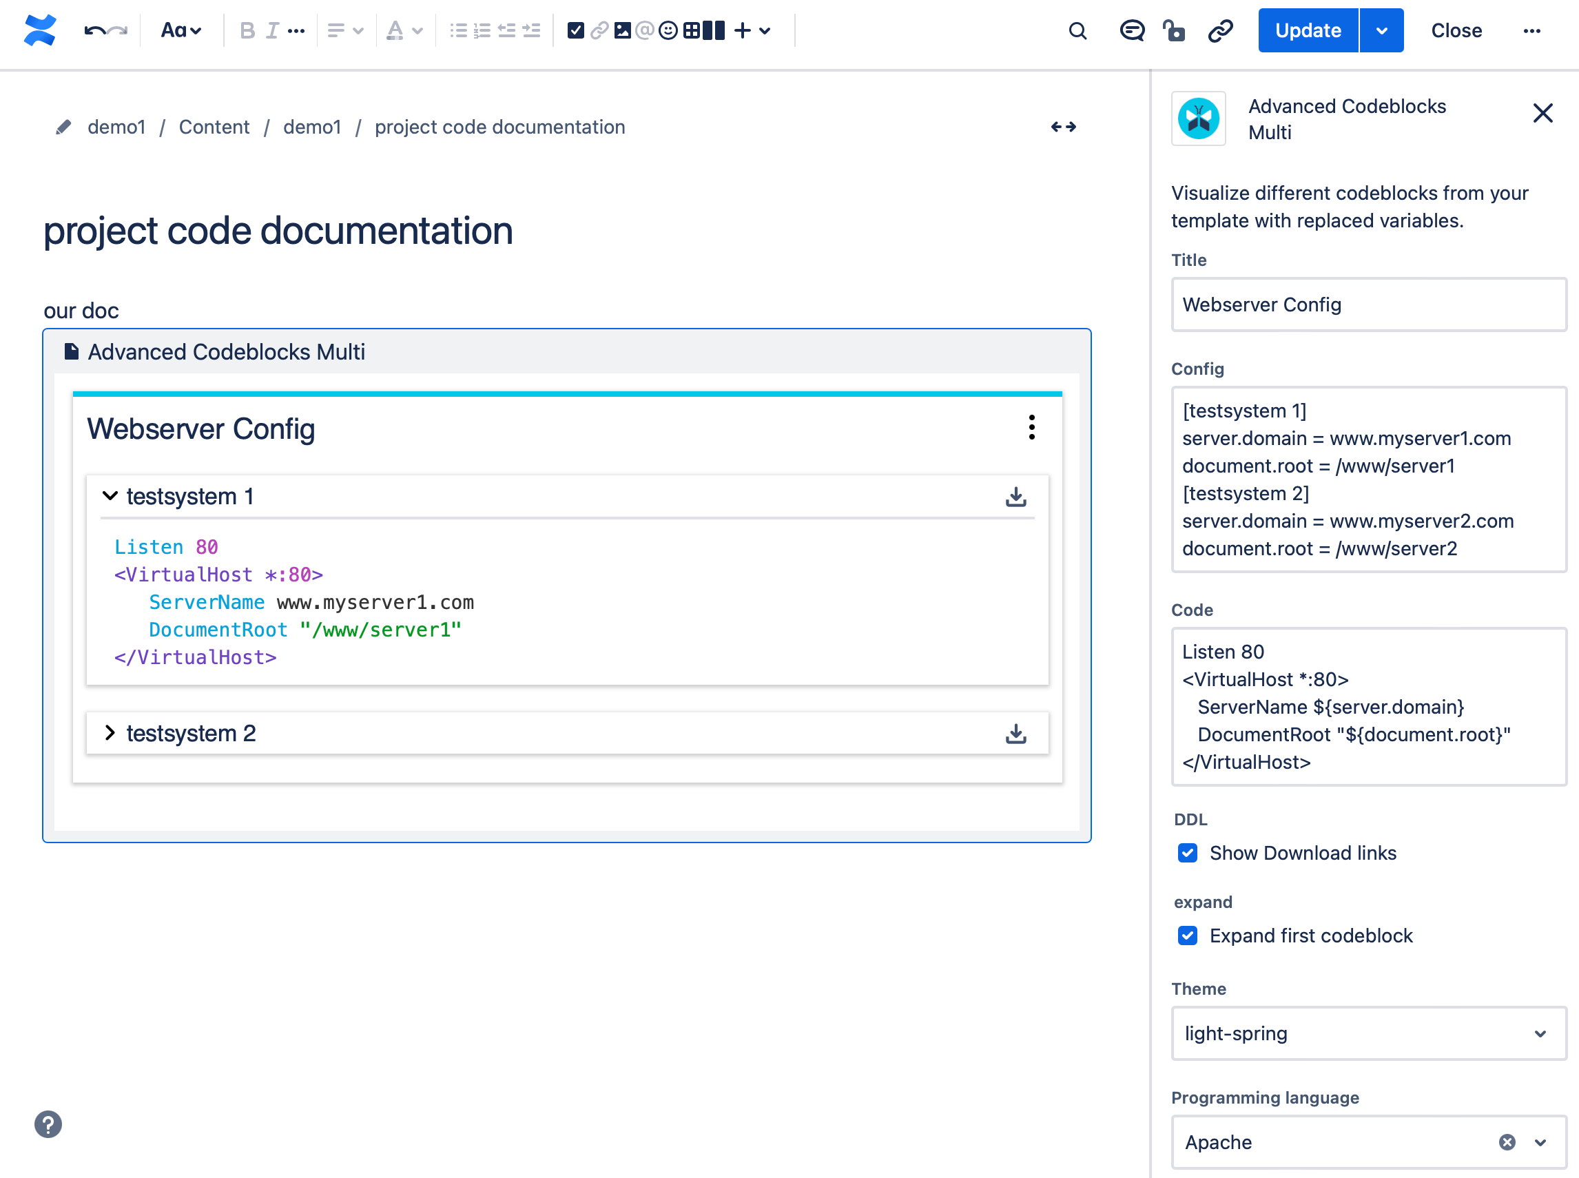1579x1178 pixels.
Task: Navigate to the Content breadcrumb
Action: (x=214, y=127)
